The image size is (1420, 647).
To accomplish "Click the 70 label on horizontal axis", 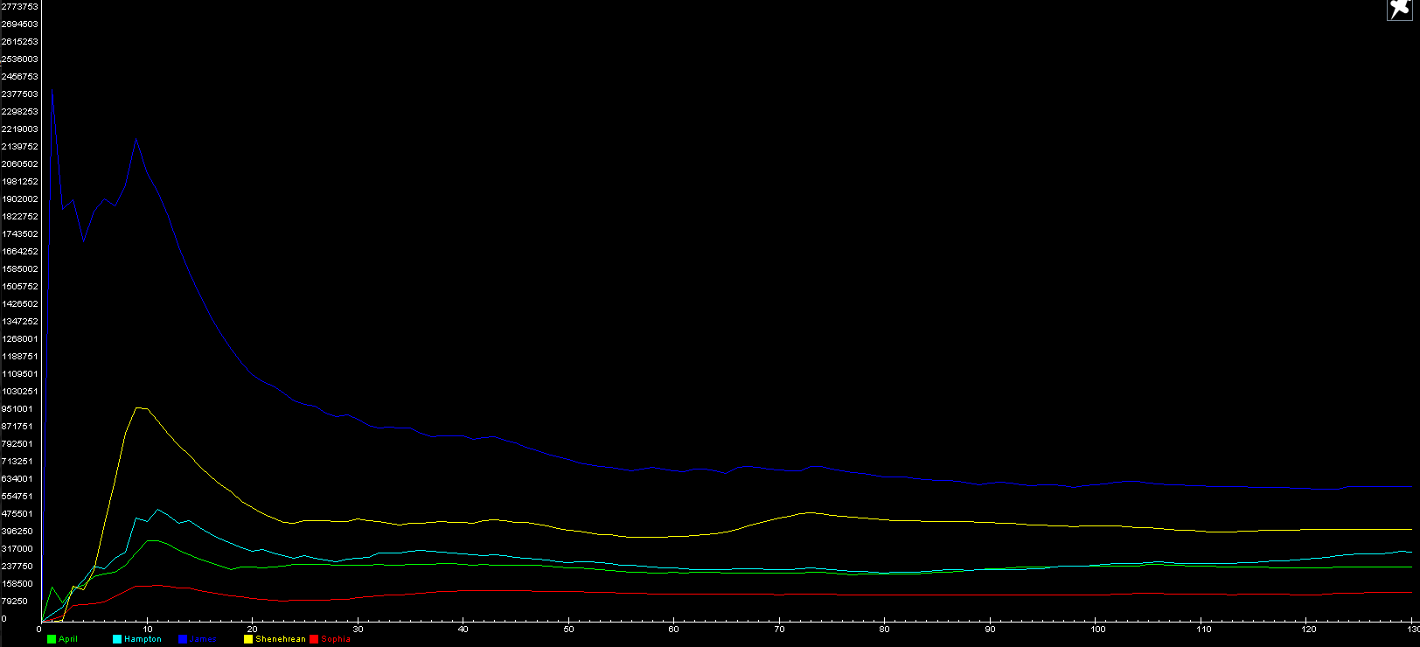I will pos(780,630).
